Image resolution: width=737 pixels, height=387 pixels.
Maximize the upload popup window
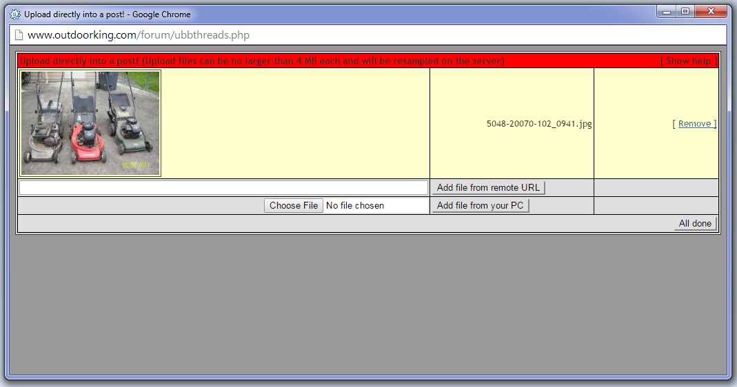click(685, 12)
